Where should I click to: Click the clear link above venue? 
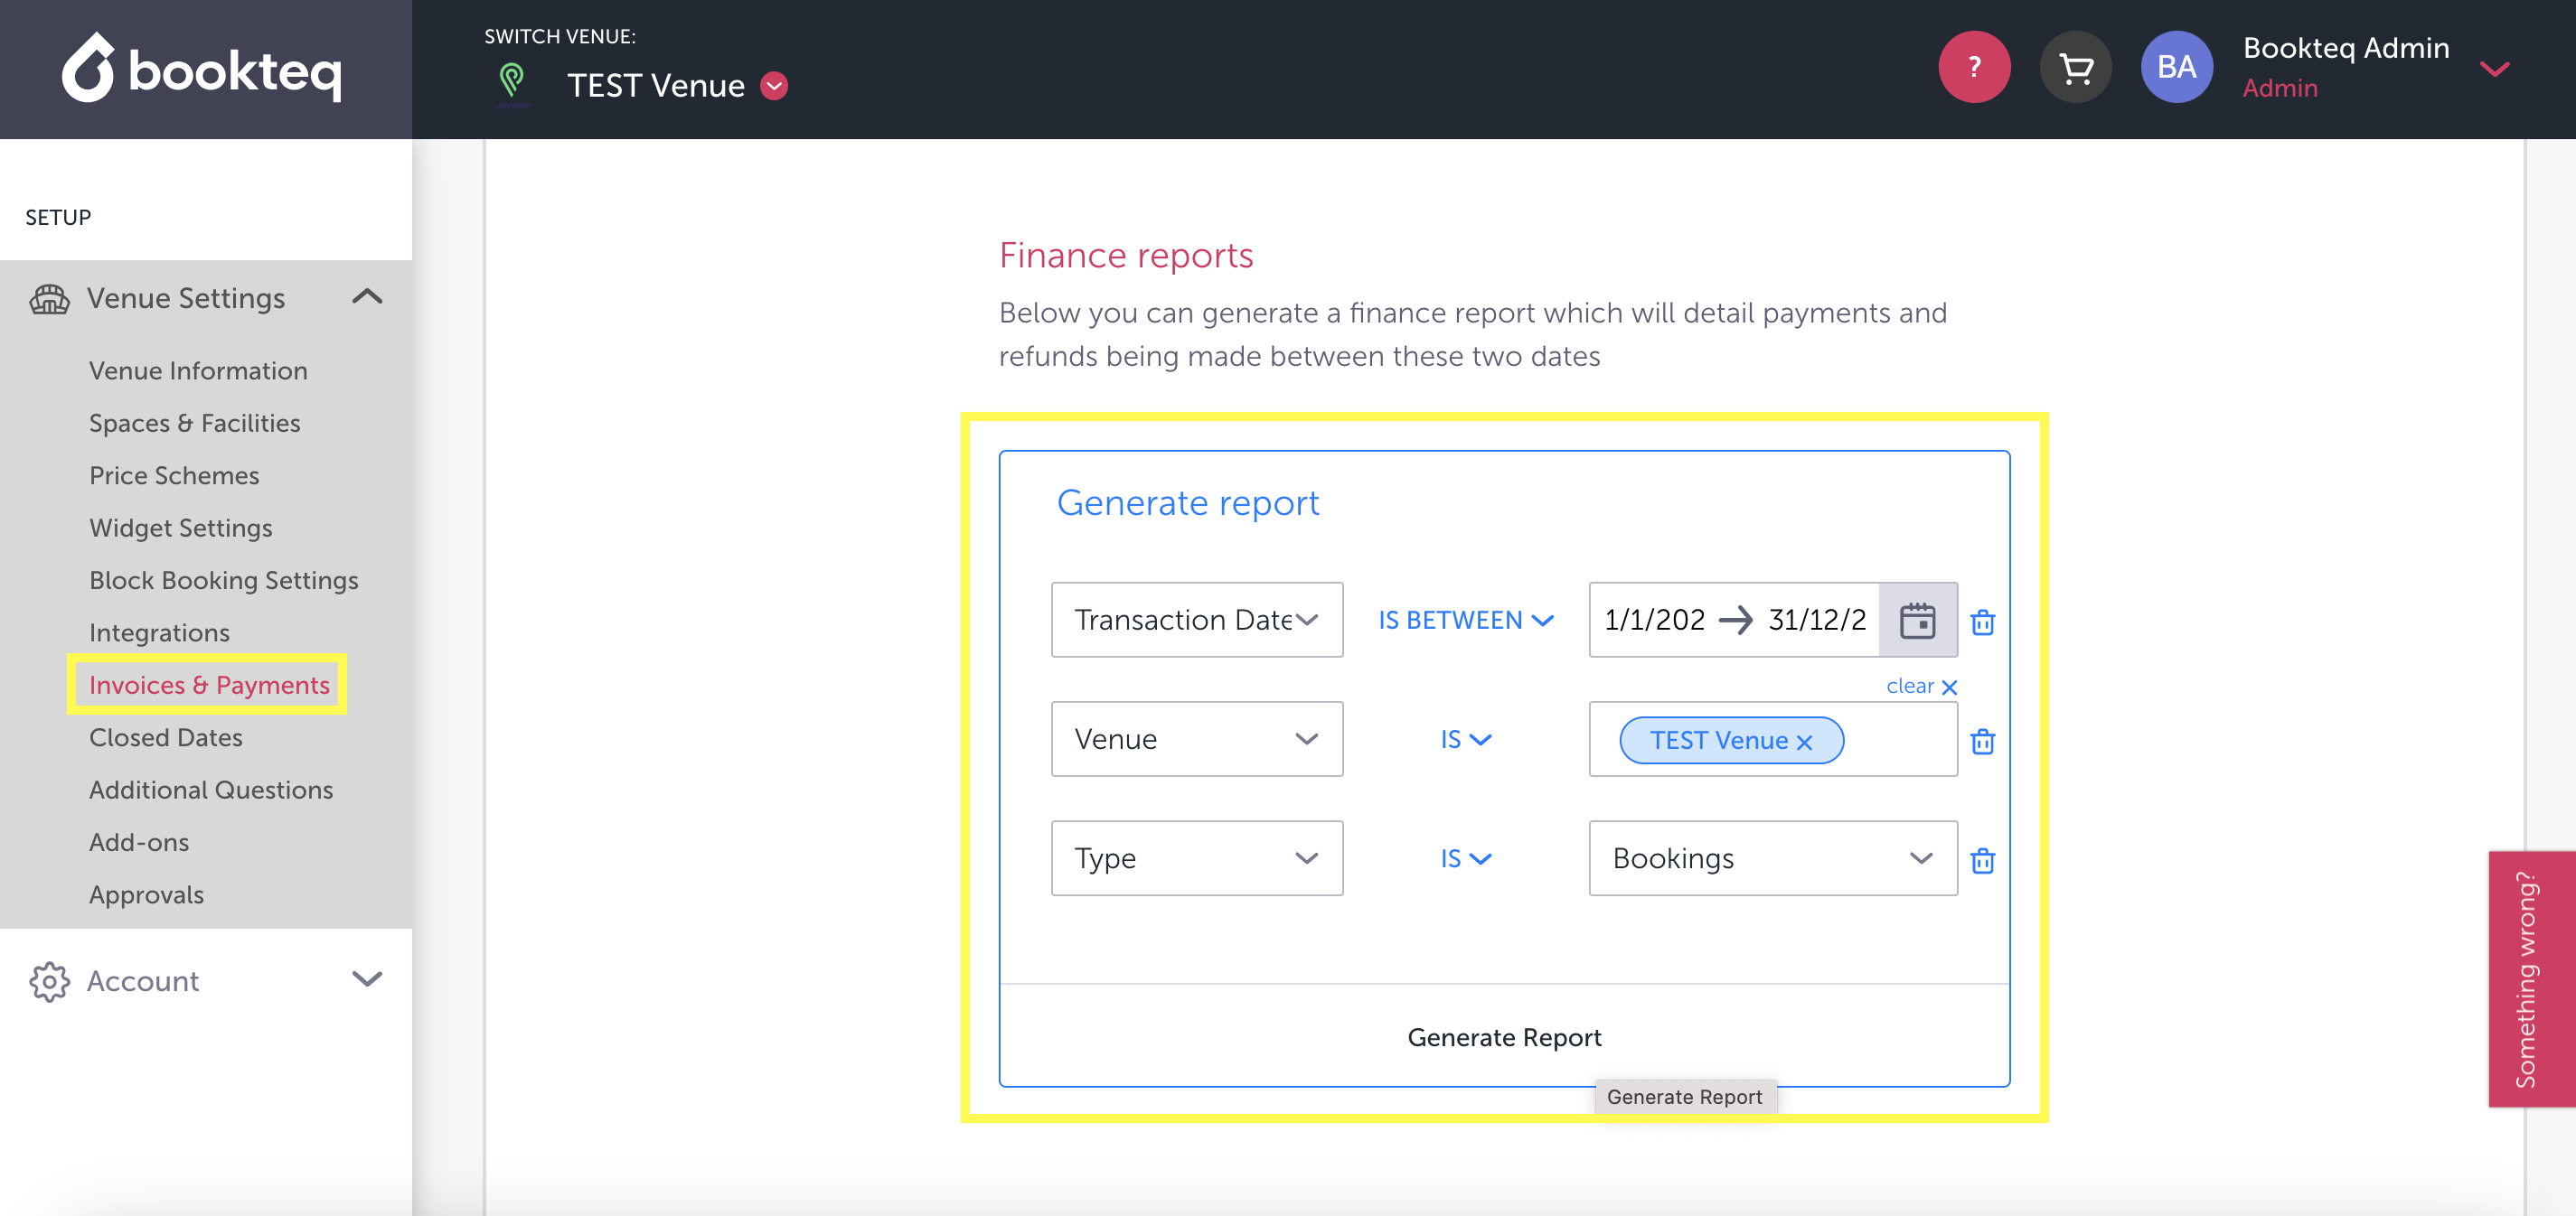pos(1920,687)
